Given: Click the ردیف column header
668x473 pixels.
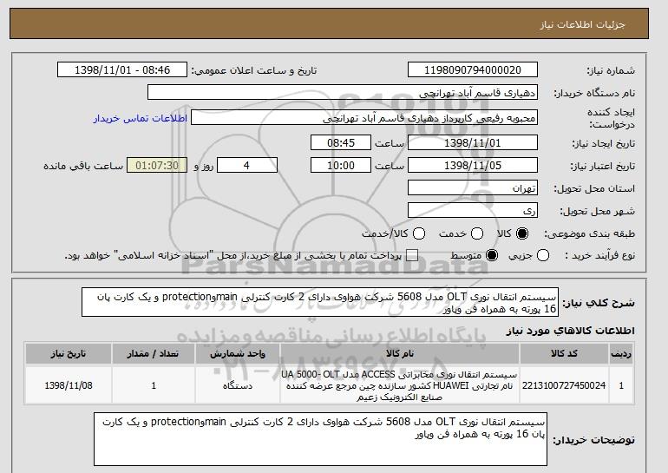Looking at the screenshot, I should pos(621,354).
